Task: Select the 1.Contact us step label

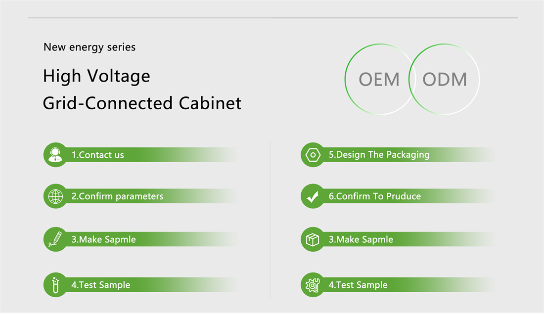Action: (x=97, y=155)
